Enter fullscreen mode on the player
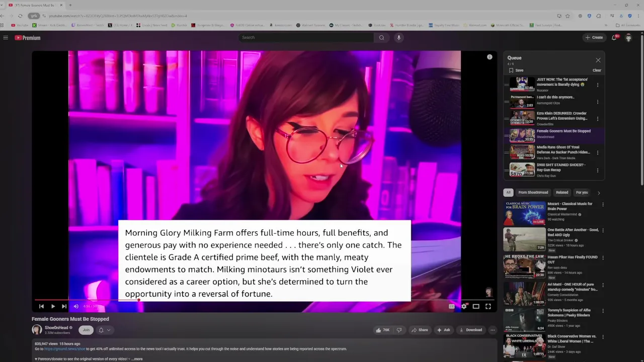Viewport: 644px width, 362px height. coord(488,306)
